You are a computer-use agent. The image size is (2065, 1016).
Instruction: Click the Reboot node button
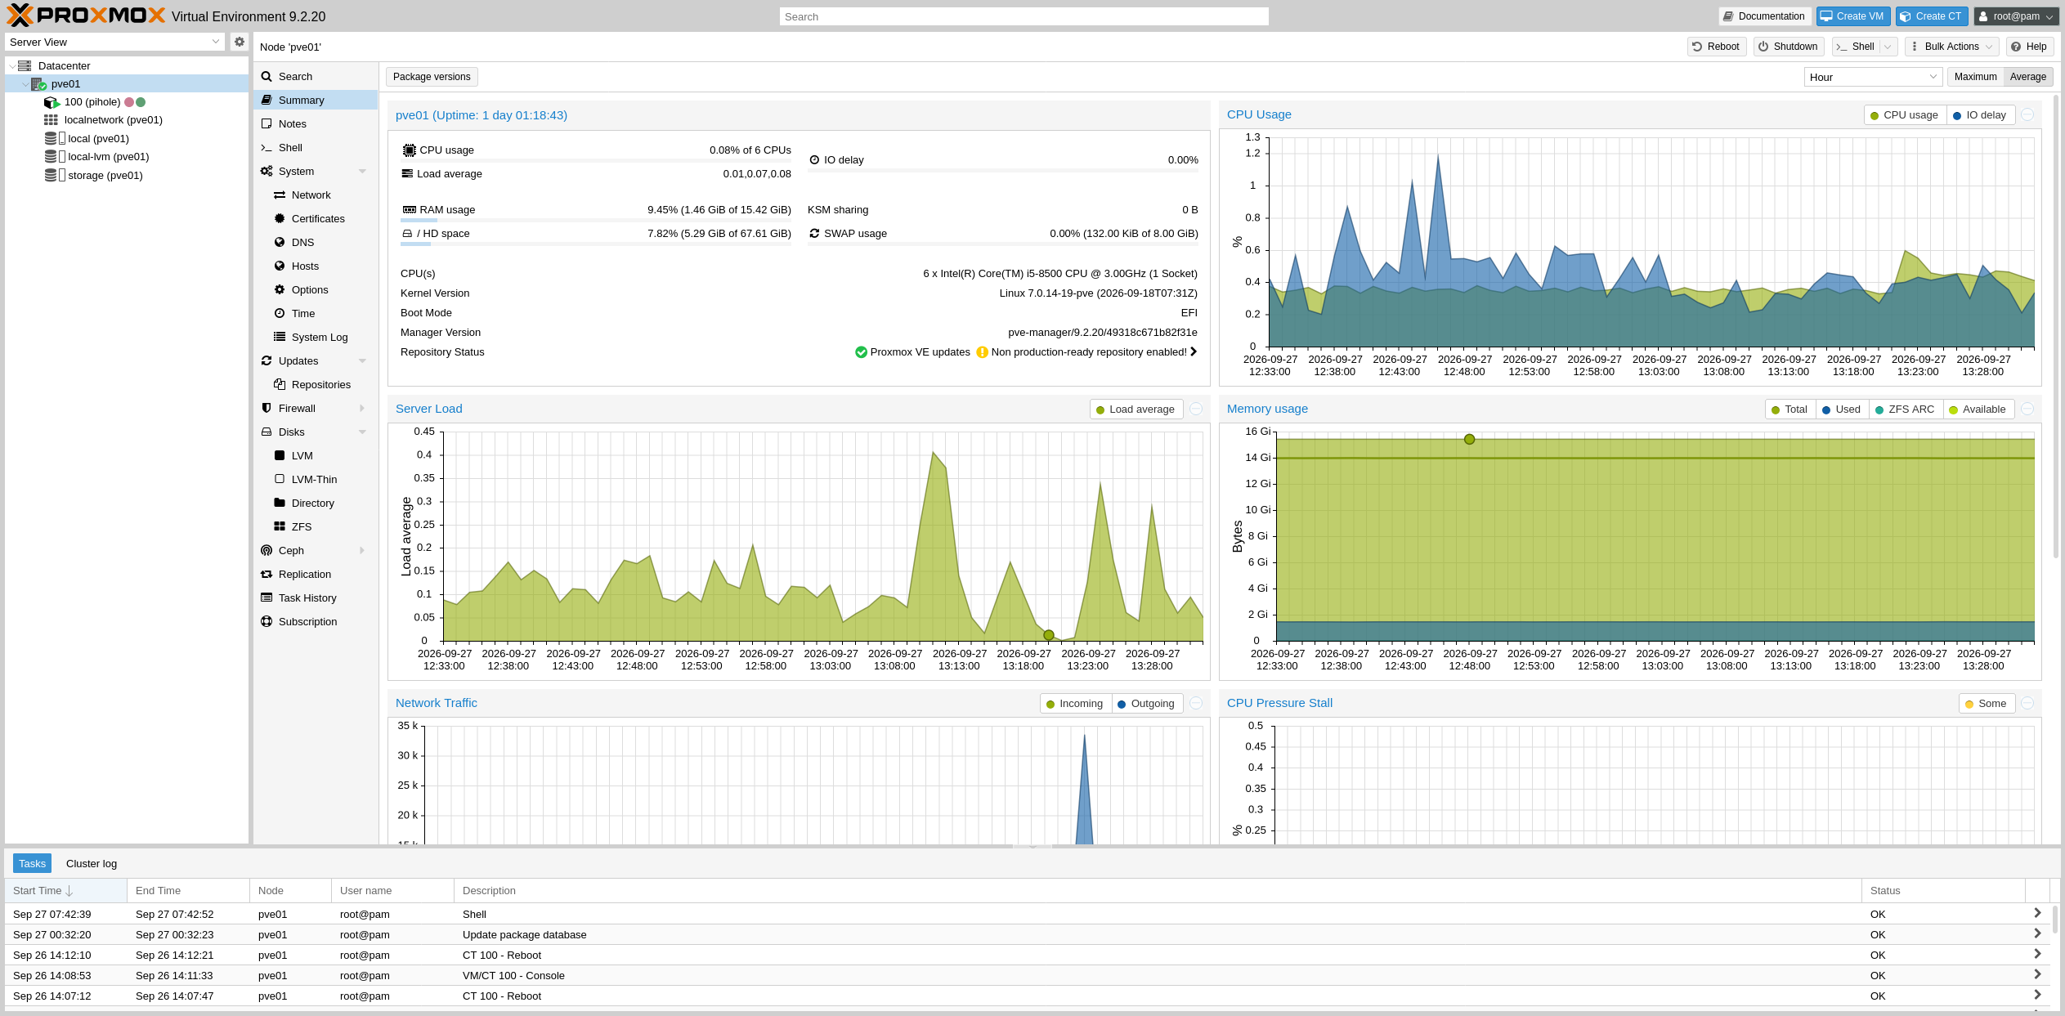point(1716,47)
